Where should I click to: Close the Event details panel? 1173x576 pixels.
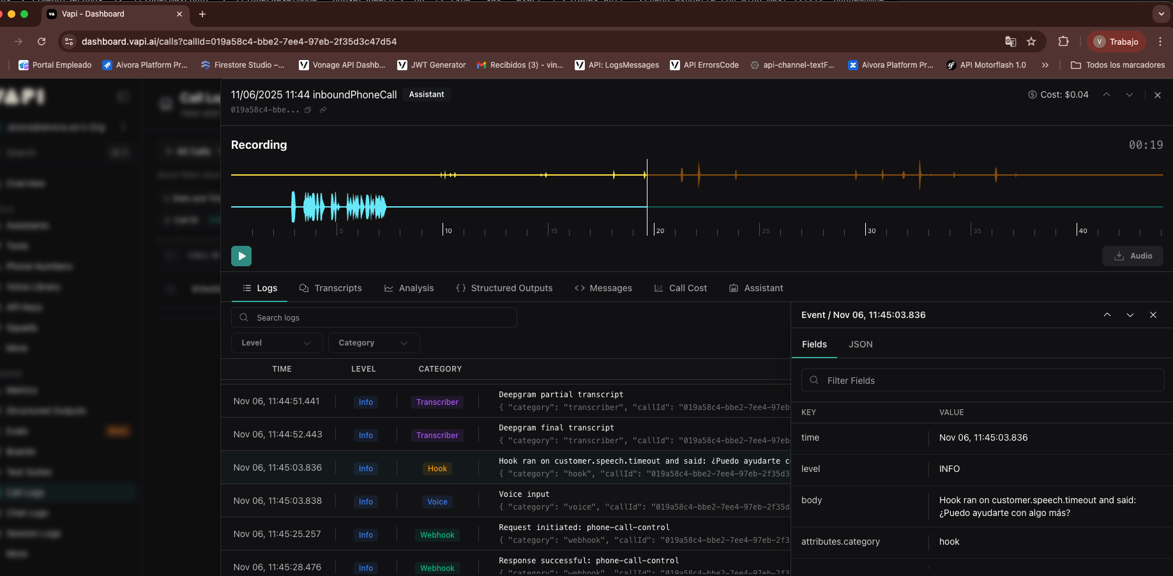(x=1153, y=315)
